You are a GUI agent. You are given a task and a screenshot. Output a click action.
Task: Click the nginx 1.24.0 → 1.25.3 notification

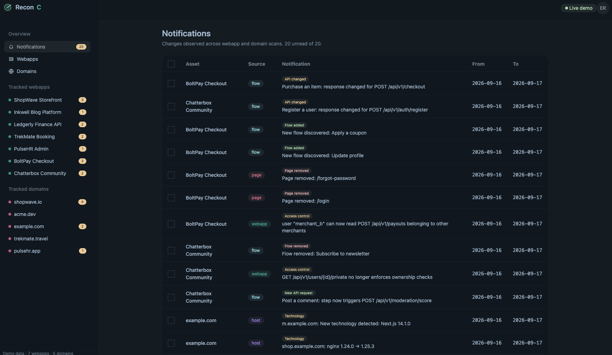328,346
